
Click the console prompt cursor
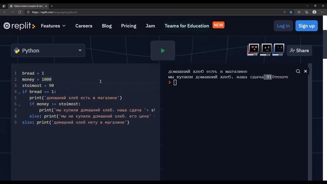click(x=175, y=83)
